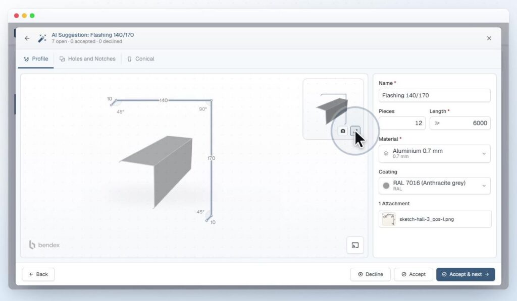Click the yellow macOS minimize button
The width and height of the screenshot is (517, 301).
(x=24, y=16)
